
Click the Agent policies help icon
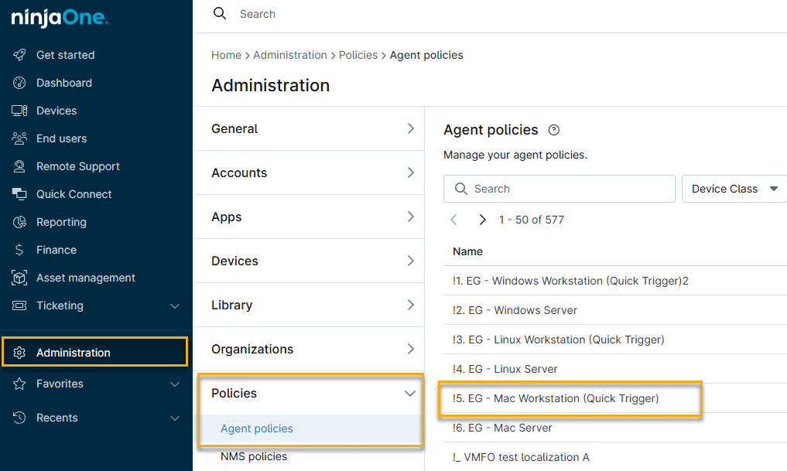click(x=553, y=130)
